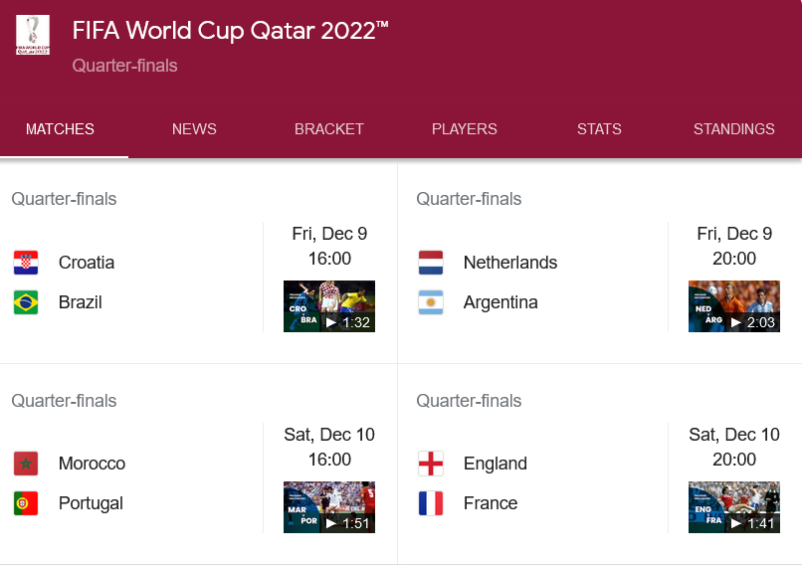Click the Morocco flag icon

26,464
